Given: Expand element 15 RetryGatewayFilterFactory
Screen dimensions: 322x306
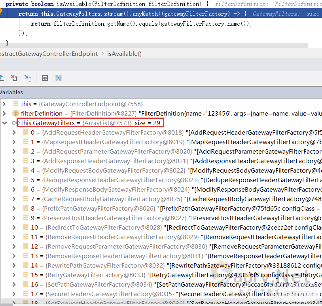Looking at the screenshot, I should click(14, 275).
